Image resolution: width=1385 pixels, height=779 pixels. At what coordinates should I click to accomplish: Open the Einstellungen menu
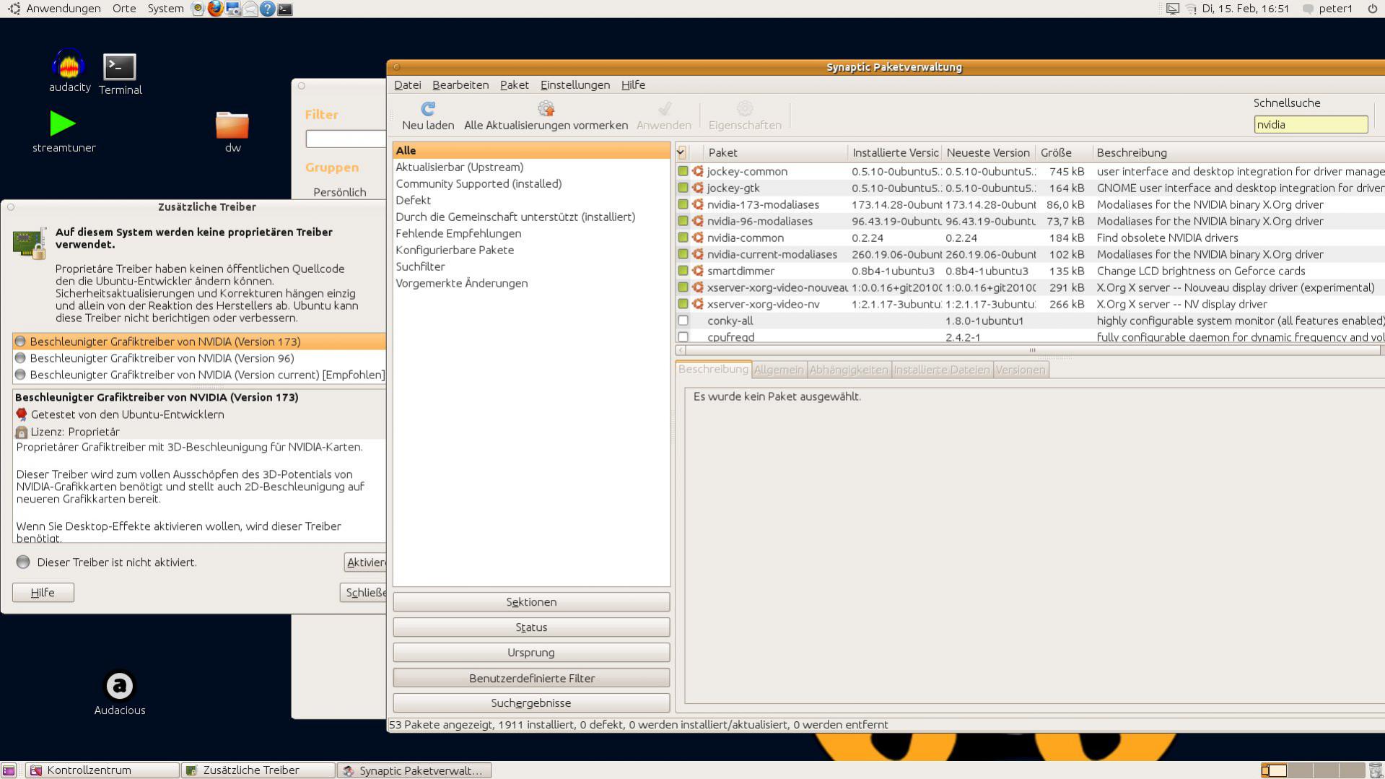coord(575,84)
